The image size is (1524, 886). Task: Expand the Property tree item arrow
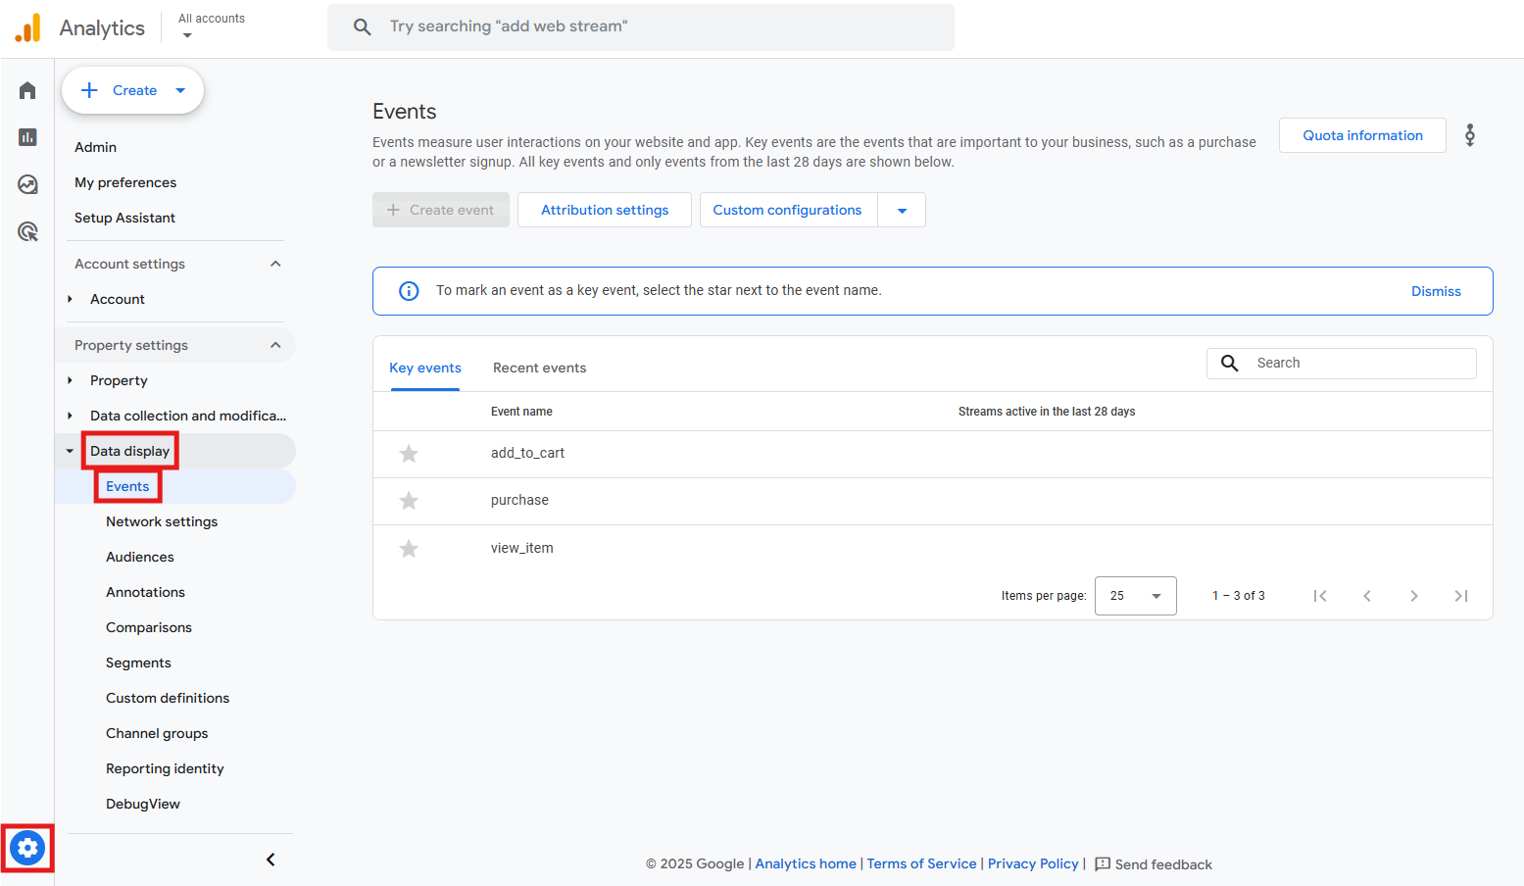tap(70, 380)
